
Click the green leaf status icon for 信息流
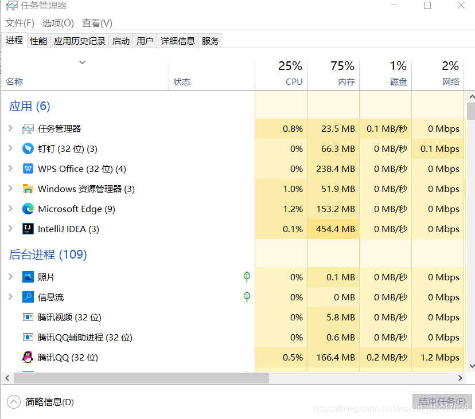coord(247,297)
